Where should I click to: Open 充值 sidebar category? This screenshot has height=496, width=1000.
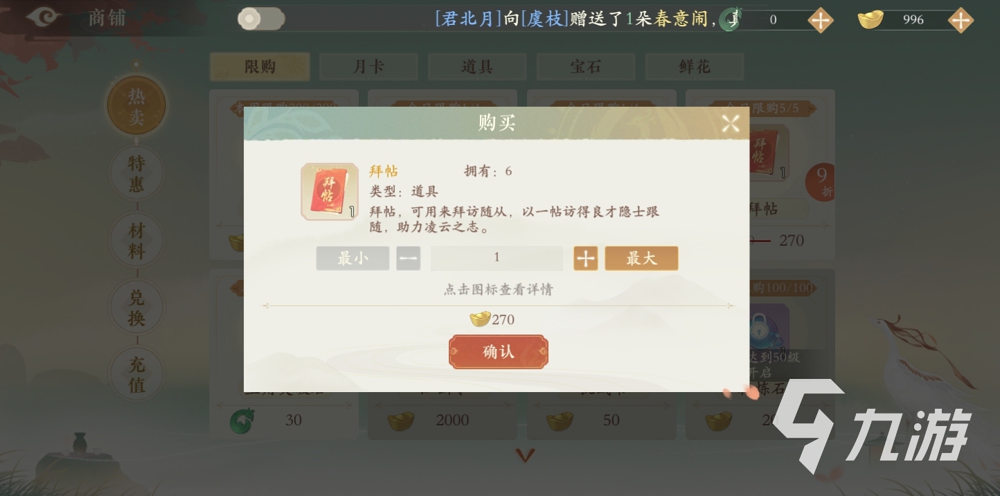coord(136,374)
